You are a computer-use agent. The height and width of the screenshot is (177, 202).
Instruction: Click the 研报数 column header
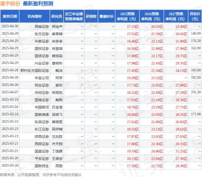pos(91,16)
